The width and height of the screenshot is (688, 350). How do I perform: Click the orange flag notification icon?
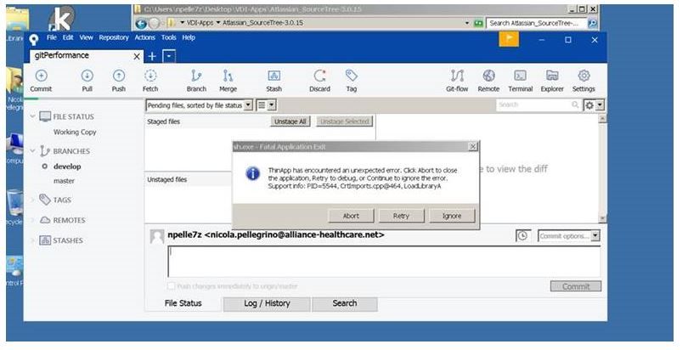509,39
